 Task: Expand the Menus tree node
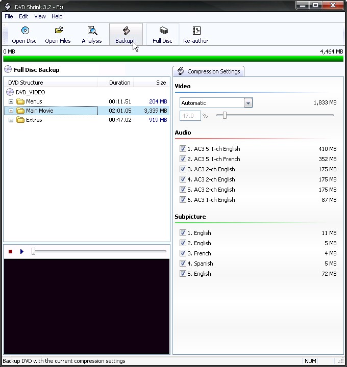coord(11,101)
